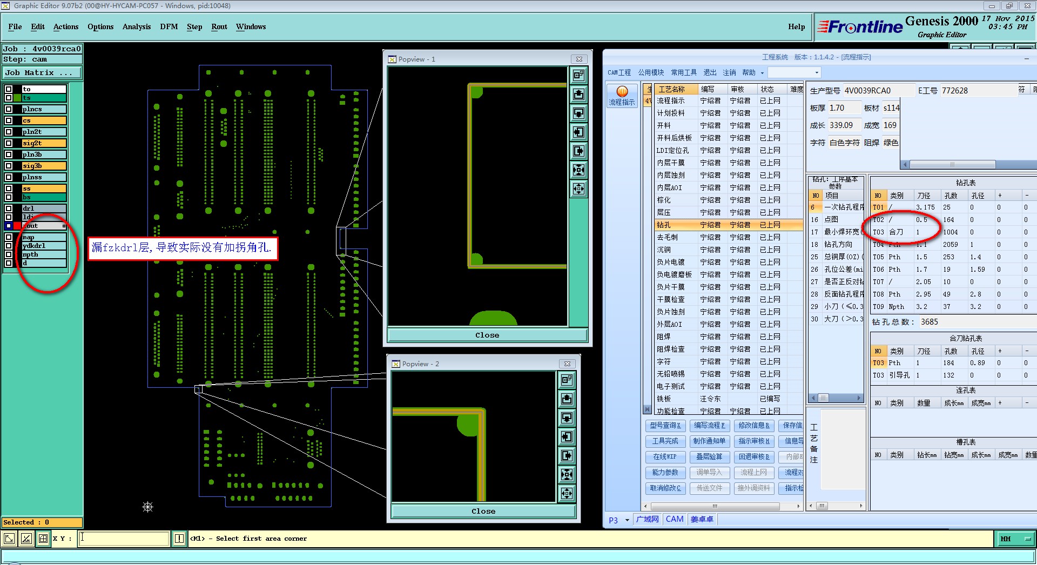Click the angle measurement icon in bottom bar
This screenshot has height=565, width=1037.
coord(26,539)
